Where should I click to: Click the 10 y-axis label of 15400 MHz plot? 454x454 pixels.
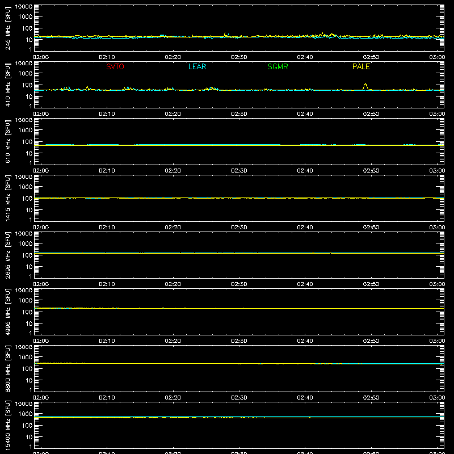tap(29, 437)
